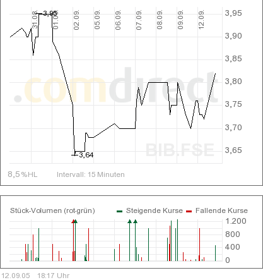The height and width of the screenshot is (280, 263).
Task: Click the leftmost green overflow arrow in the volume chart
Action: click(x=76, y=221)
